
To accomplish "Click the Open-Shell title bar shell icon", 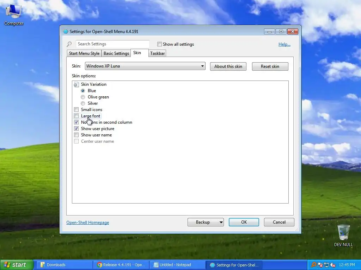I will click(66, 31).
